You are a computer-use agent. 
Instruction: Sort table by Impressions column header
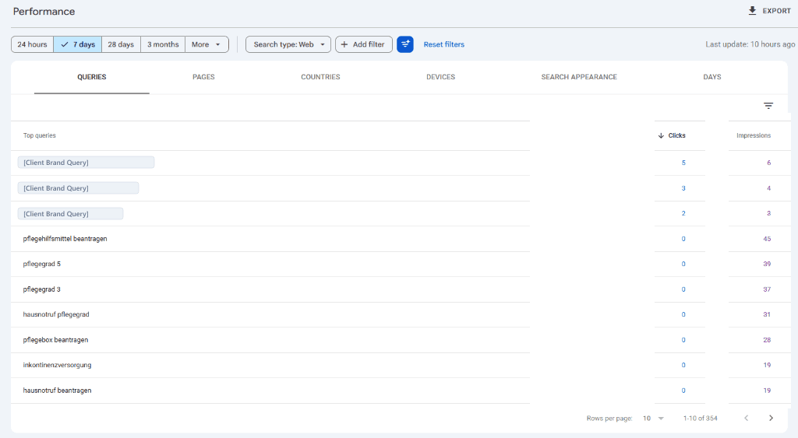click(754, 135)
